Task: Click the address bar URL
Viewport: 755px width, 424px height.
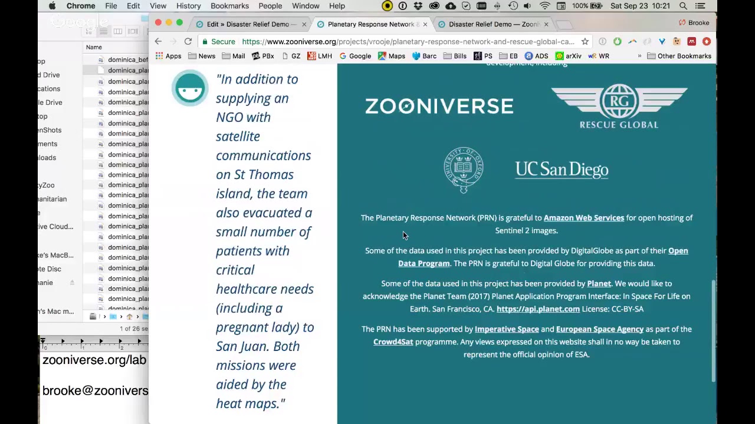Action: pyautogui.click(x=408, y=41)
